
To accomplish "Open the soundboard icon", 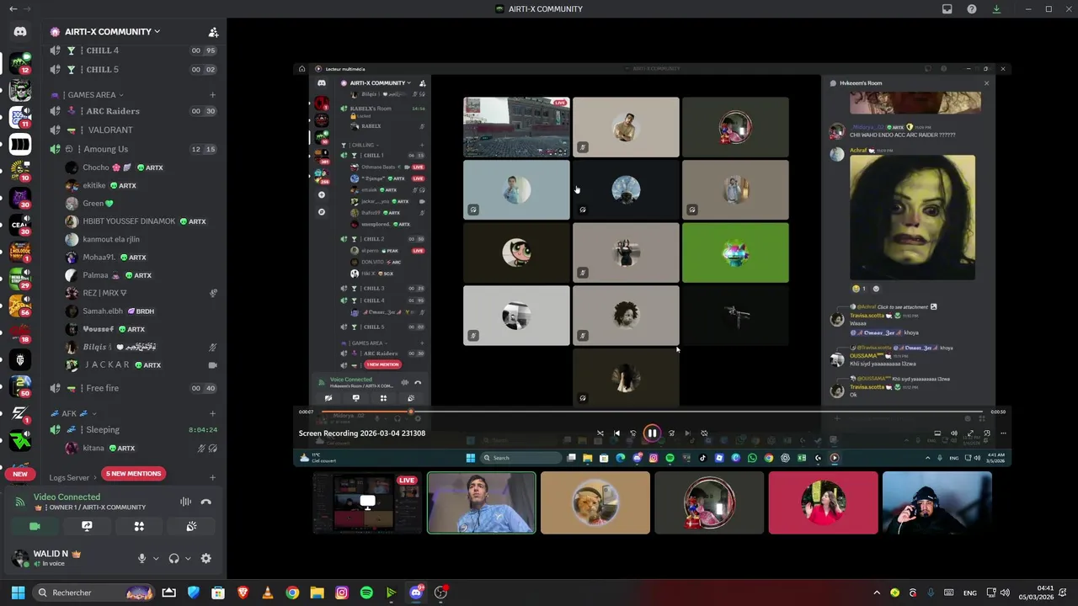I will coord(191,526).
